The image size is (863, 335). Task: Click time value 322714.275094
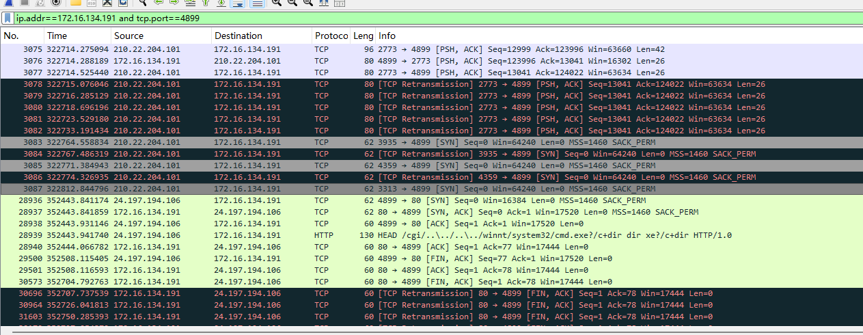click(x=77, y=49)
